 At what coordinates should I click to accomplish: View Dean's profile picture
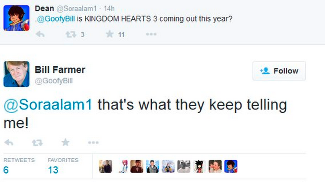coord(16,18)
